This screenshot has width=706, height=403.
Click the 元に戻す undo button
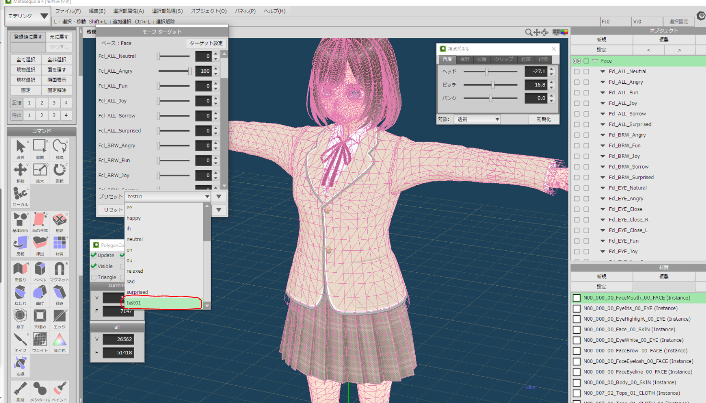[x=59, y=37]
